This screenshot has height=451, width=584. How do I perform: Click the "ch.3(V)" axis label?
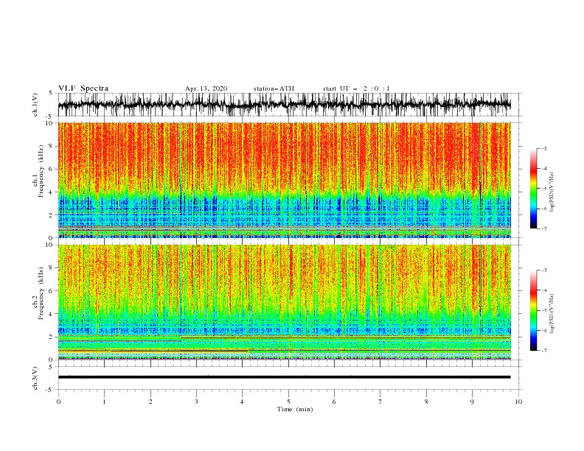[35, 378]
